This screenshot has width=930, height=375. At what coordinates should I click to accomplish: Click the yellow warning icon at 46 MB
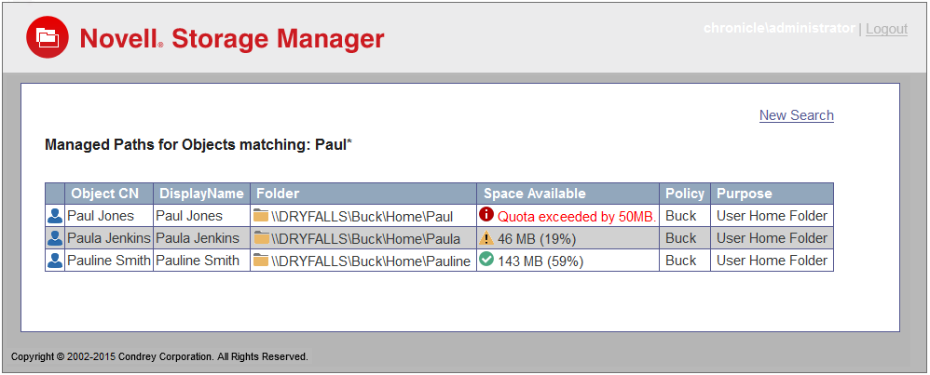tap(486, 238)
